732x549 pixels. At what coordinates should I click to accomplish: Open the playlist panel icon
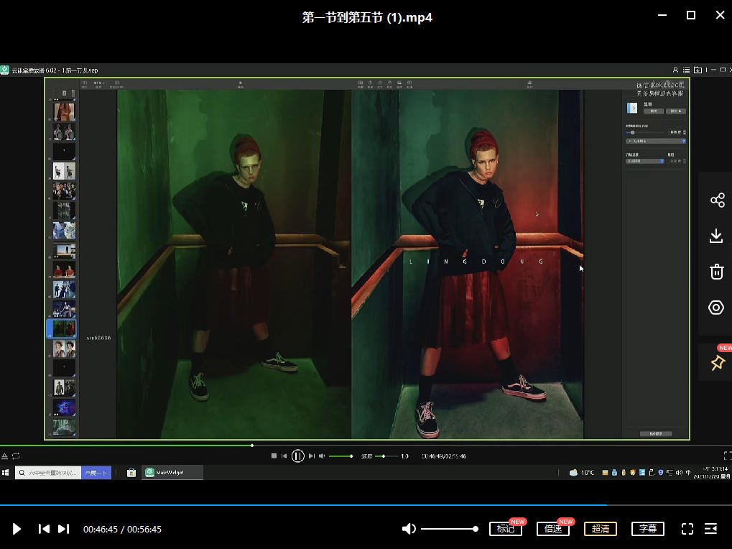(x=710, y=529)
